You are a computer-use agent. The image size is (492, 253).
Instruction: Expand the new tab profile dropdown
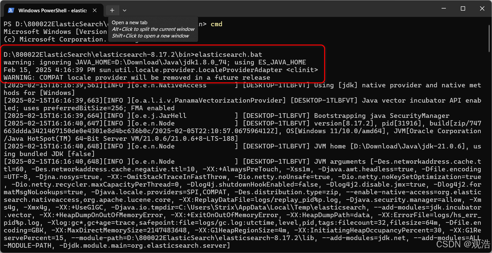[x=124, y=10]
